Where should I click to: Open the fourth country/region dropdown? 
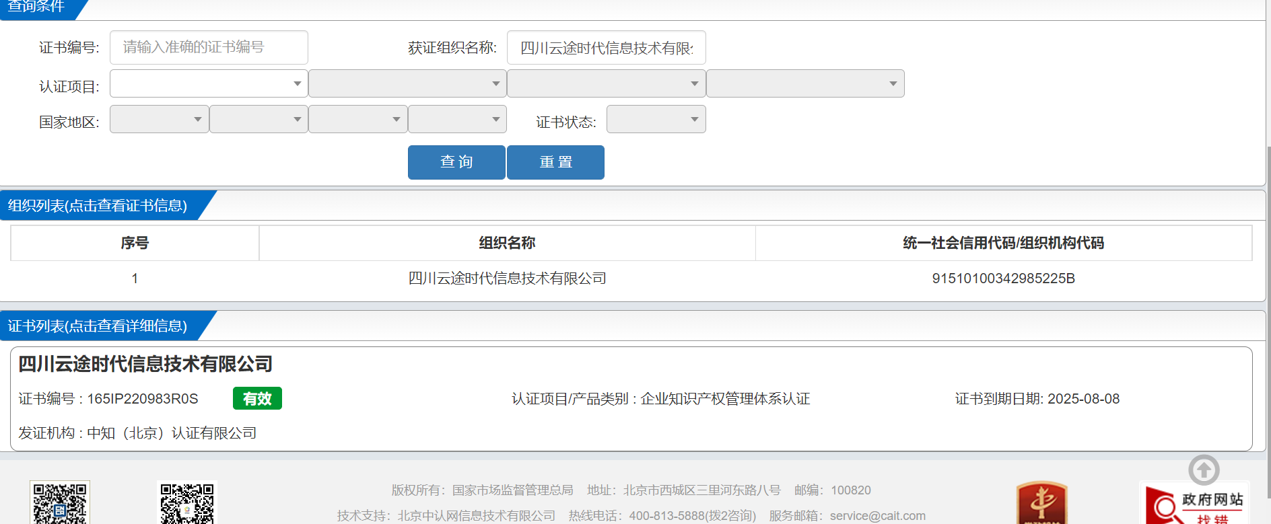[x=457, y=119]
